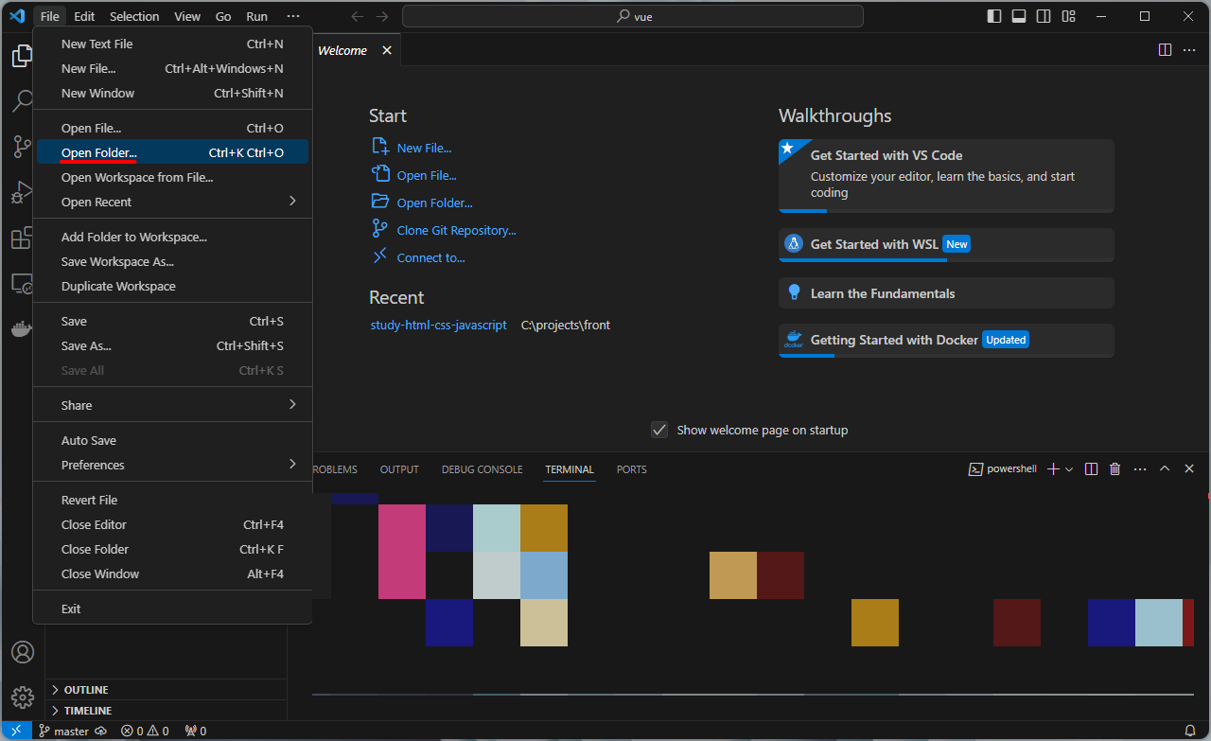Select New Text File menu entry

[x=172, y=44]
